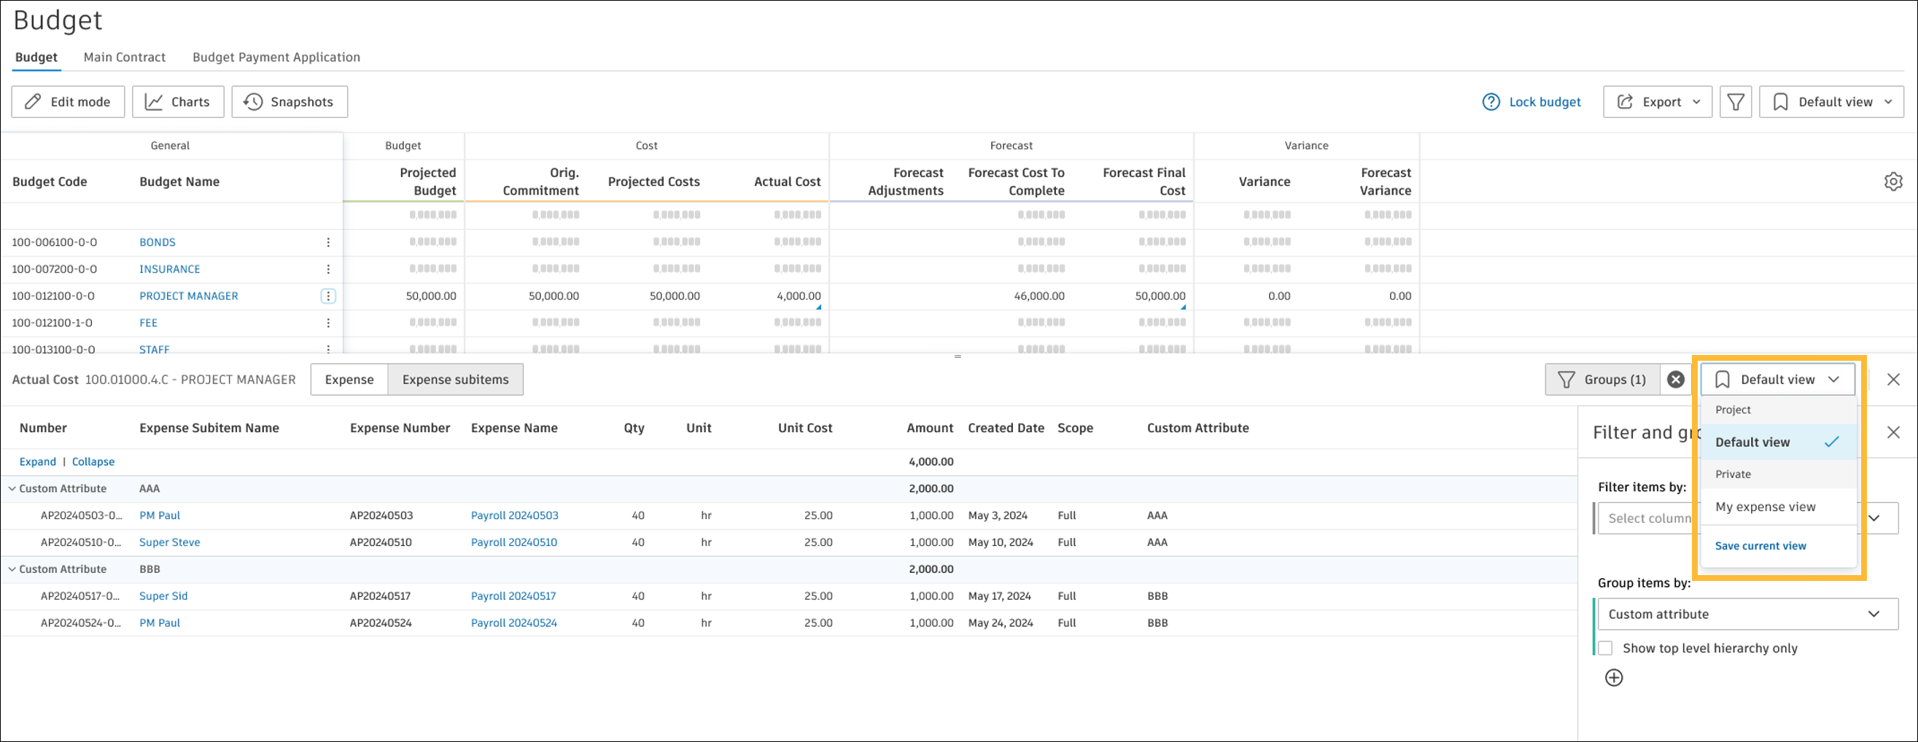Sort by the Created Date column header
This screenshot has width=1918, height=742.
click(x=1006, y=428)
